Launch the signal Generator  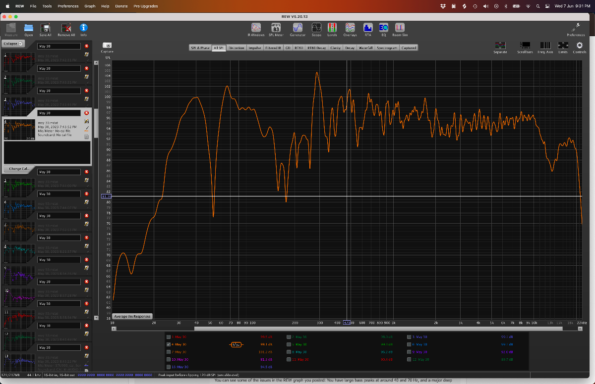pos(297,29)
